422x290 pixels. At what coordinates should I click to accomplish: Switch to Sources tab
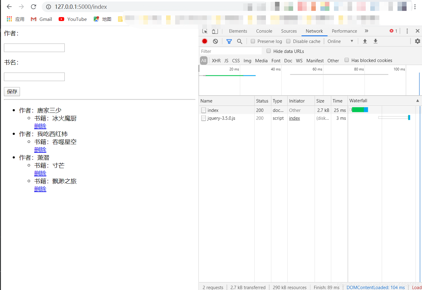click(289, 31)
